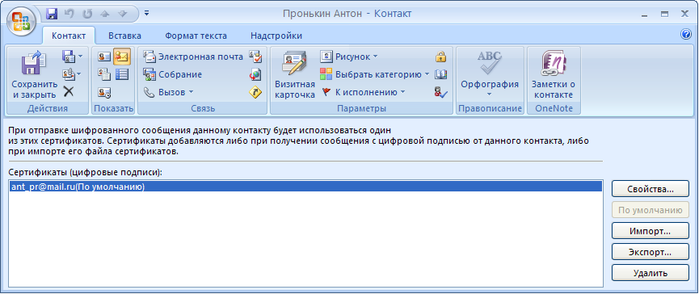Image resolution: width=699 pixels, height=294 pixels.
Task: Click the Undo arrow in quick access toolbar
Action: pyautogui.click(x=69, y=14)
